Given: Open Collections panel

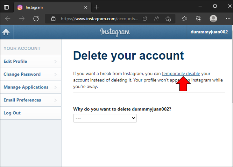Looking at the screenshot, I should click(x=199, y=19).
